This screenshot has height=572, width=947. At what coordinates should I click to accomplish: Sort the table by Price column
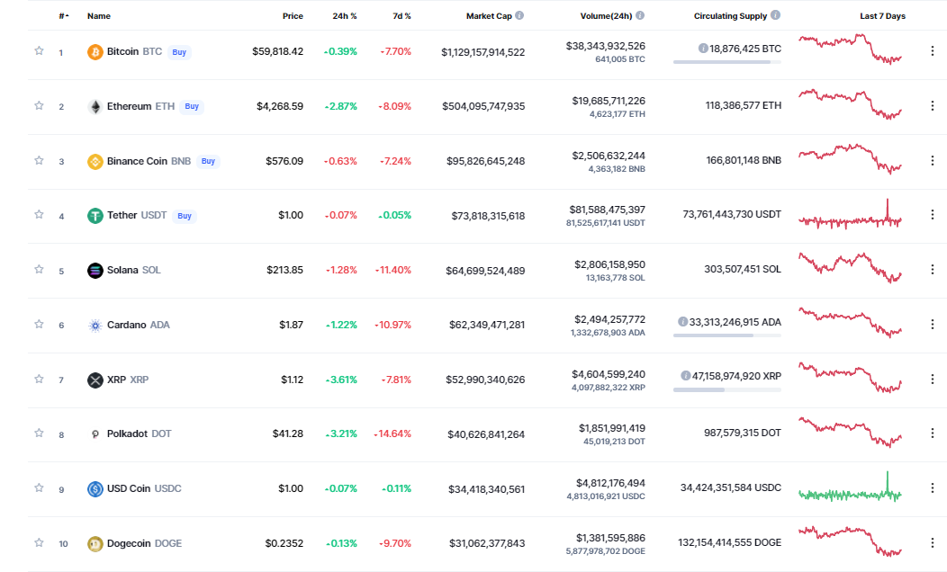pos(293,16)
